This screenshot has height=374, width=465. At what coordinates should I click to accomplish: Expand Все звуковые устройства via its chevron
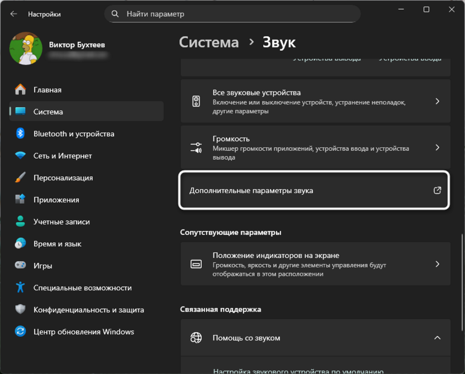coord(439,100)
